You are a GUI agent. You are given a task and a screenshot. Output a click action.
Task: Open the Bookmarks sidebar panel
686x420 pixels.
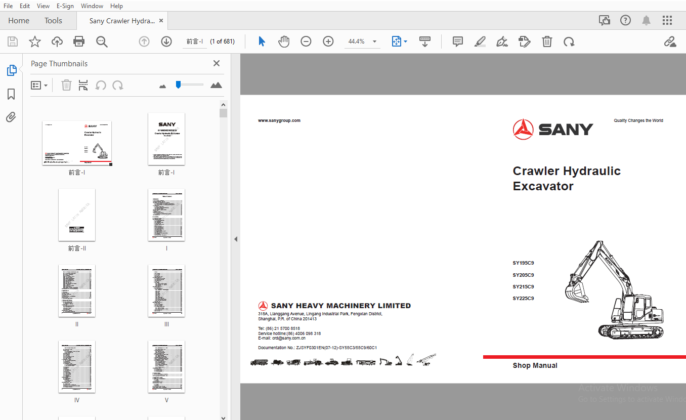coord(11,94)
